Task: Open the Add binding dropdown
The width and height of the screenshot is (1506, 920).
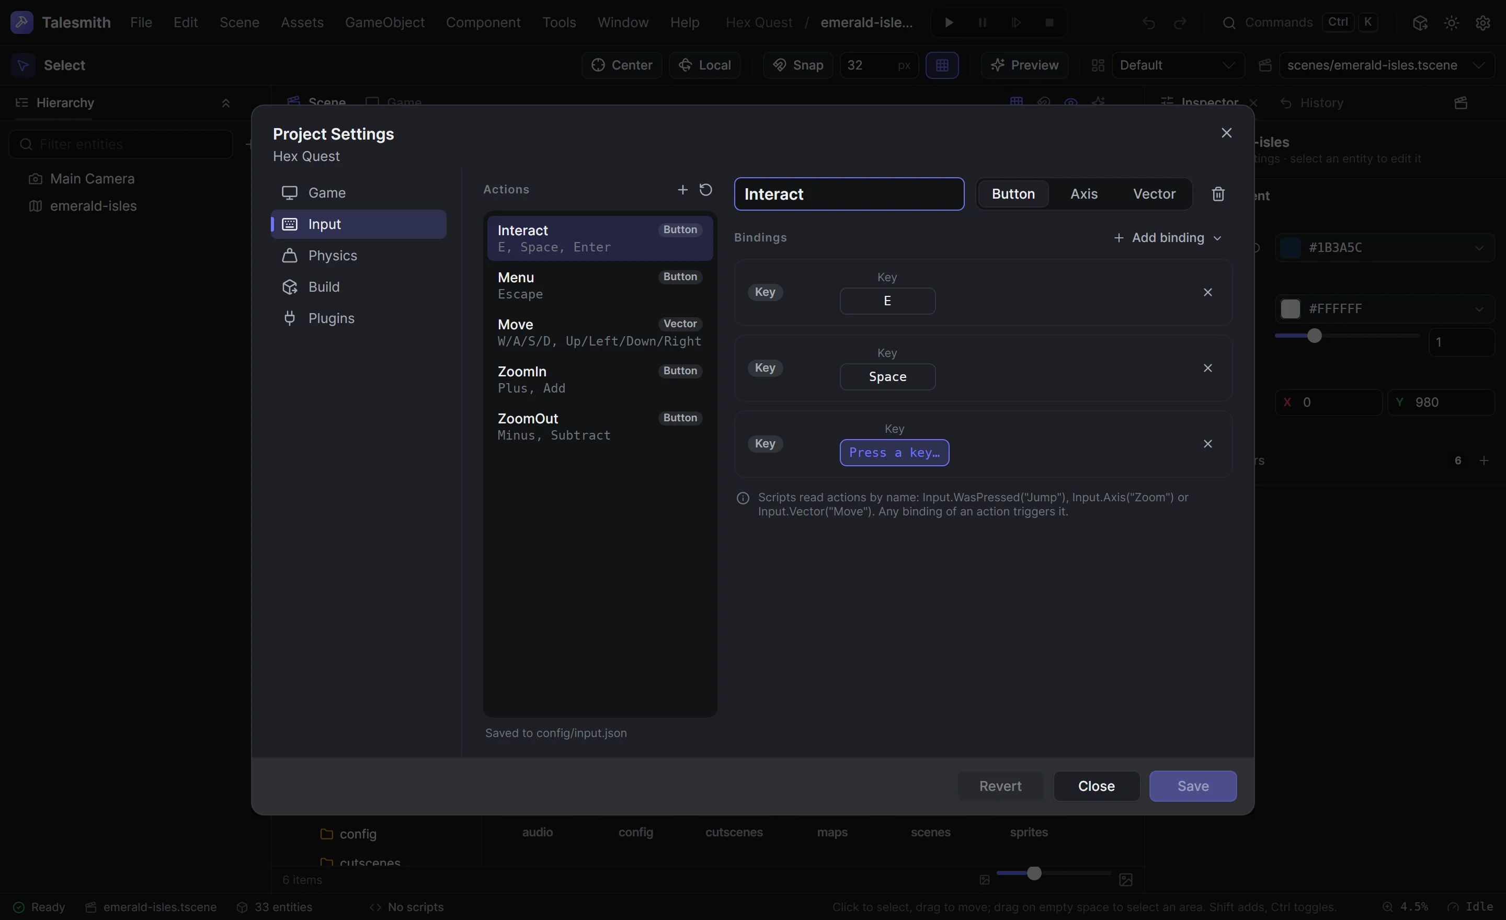Action: (x=1168, y=238)
